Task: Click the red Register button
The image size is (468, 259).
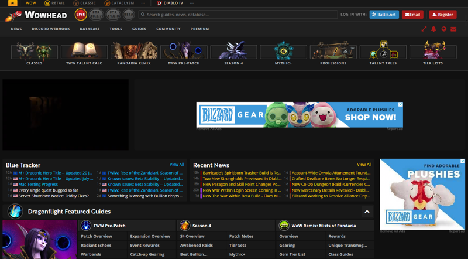Action: click(x=443, y=14)
